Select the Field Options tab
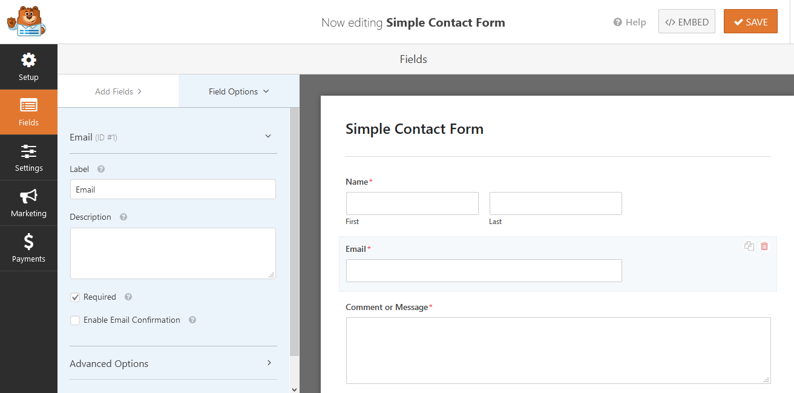The width and height of the screenshot is (794, 393). click(239, 91)
